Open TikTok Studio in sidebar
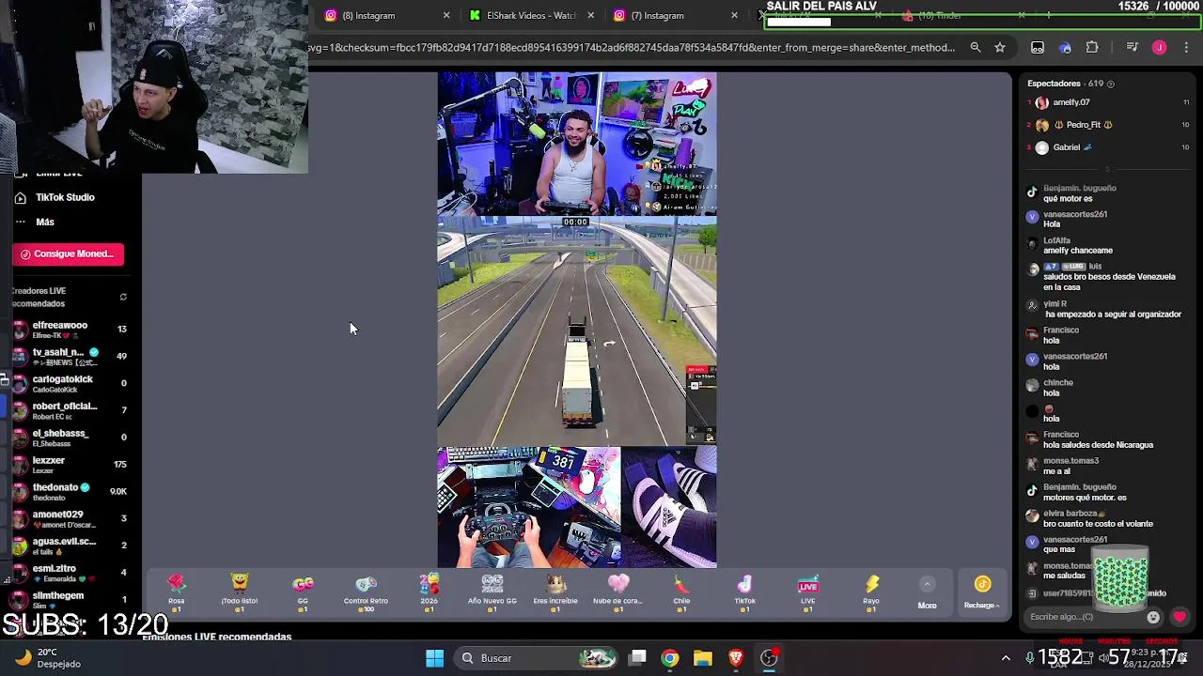Viewport: 1203px width, 676px height. point(65,197)
